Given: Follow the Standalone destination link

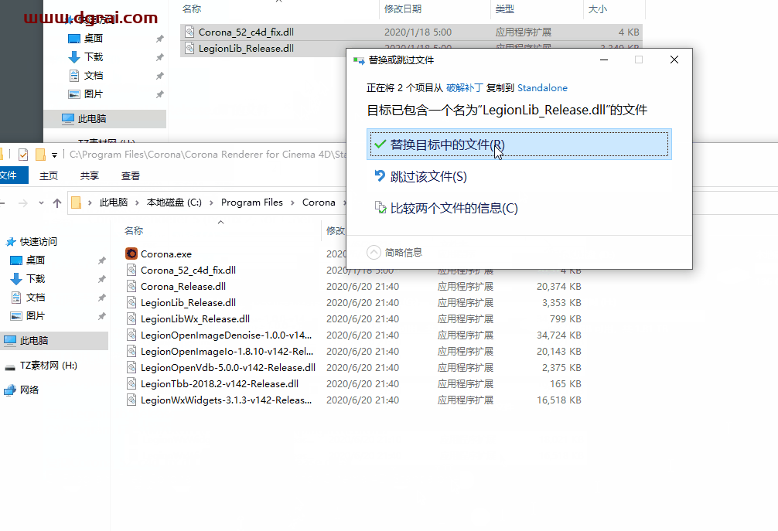Looking at the screenshot, I should 542,88.
